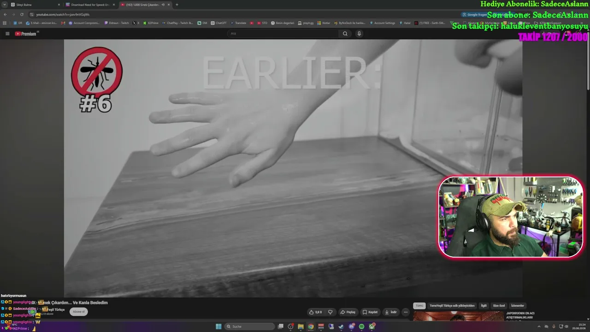The height and width of the screenshot is (332, 590).
Task: Open the Notlar bookmark
Action: 324,23
